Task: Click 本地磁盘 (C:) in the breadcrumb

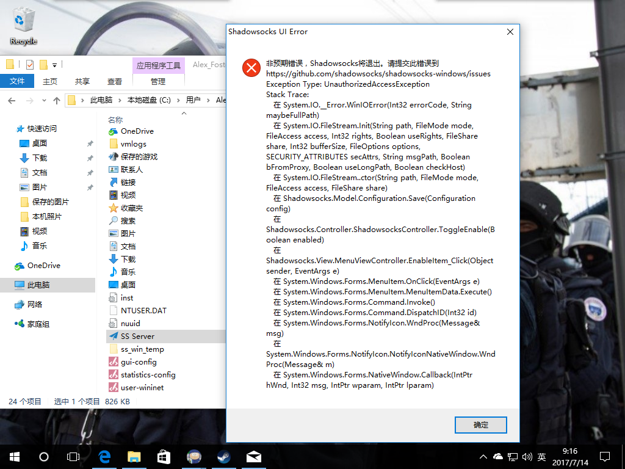Action: [x=149, y=100]
